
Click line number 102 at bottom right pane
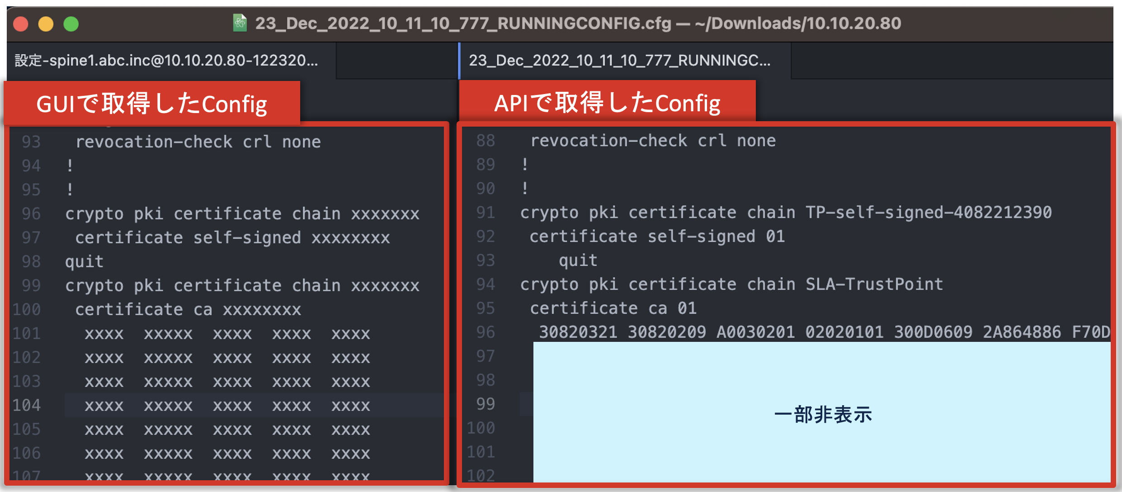[x=482, y=475]
